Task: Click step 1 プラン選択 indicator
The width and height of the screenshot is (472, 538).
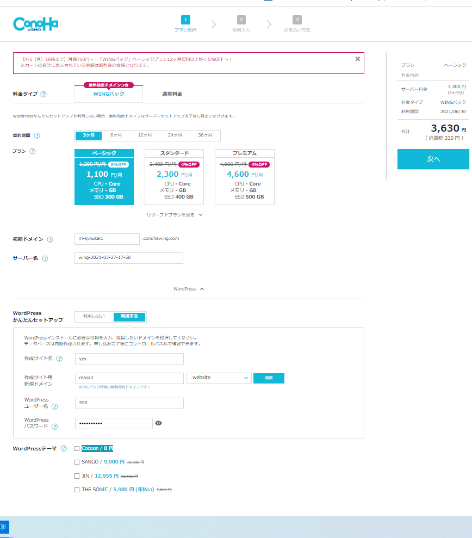Action: [185, 24]
